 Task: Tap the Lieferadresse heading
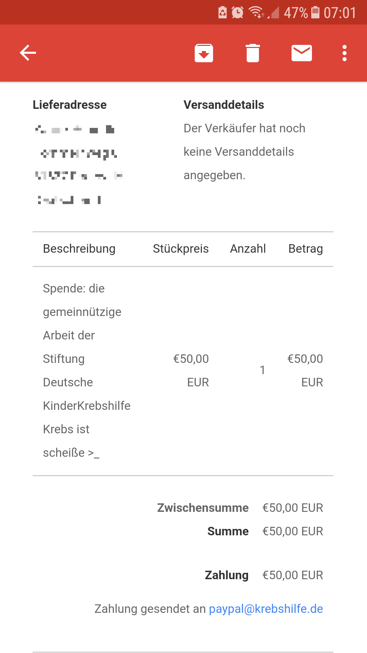(x=70, y=105)
